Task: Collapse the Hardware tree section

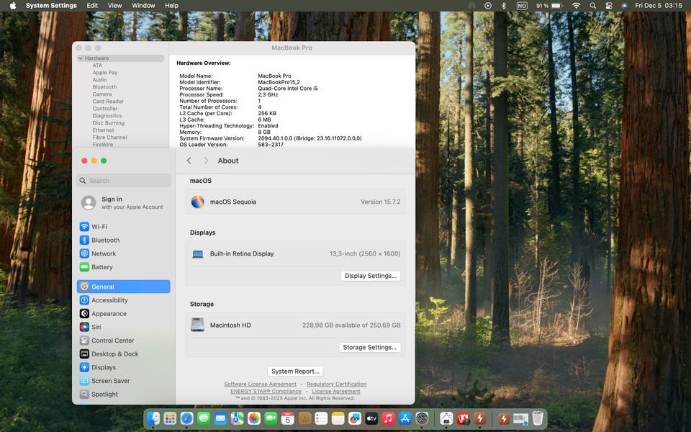Action: tap(81, 58)
